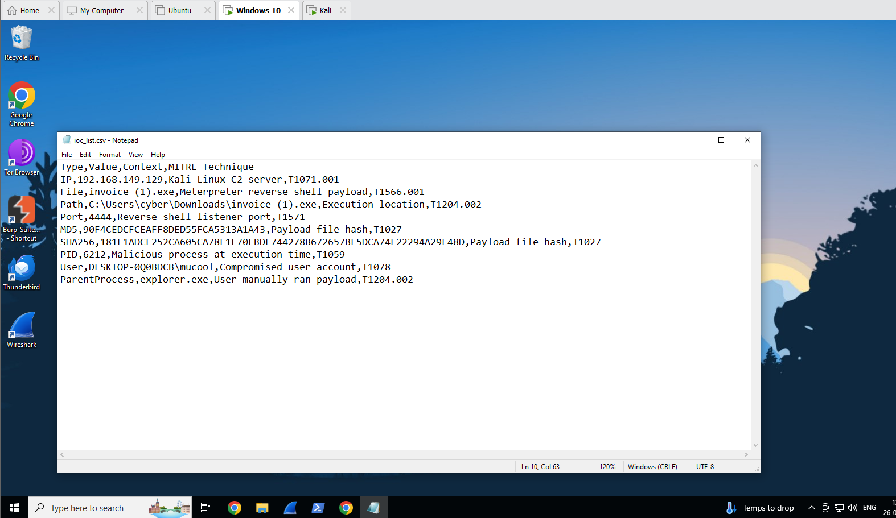Click the PID 6212 line
Screen dimensions: 896x518
(203, 254)
